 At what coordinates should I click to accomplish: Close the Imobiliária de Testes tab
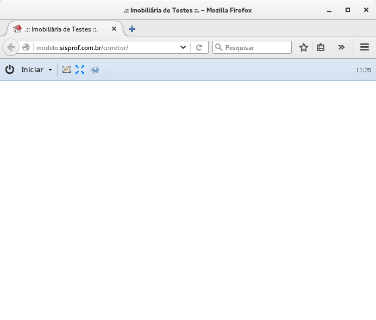point(114,29)
